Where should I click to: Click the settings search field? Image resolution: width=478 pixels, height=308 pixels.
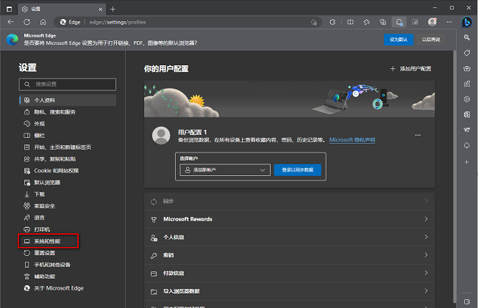68,84
